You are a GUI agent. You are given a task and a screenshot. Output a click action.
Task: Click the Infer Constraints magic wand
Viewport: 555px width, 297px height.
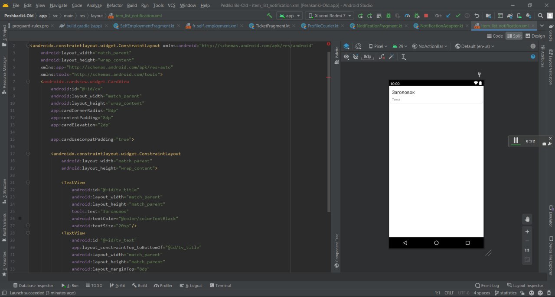coord(392,57)
